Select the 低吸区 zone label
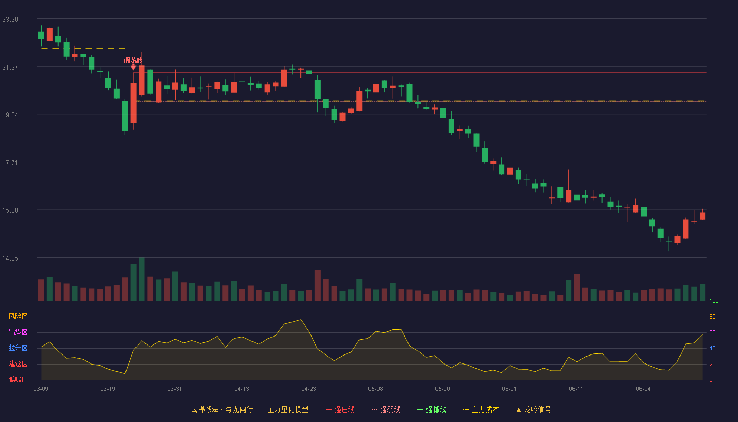This screenshot has height=422, width=738. pos(18,379)
